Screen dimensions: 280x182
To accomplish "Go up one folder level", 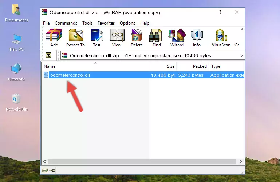I will coord(48,55).
